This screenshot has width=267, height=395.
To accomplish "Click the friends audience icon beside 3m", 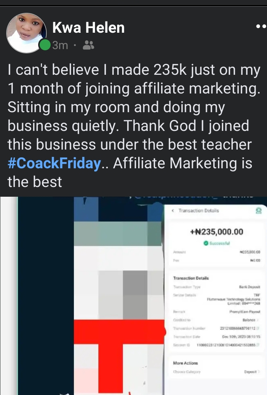I will (x=89, y=46).
